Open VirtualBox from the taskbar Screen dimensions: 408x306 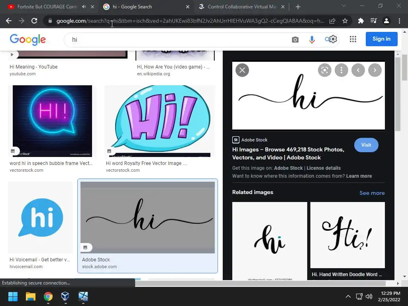click(65, 296)
